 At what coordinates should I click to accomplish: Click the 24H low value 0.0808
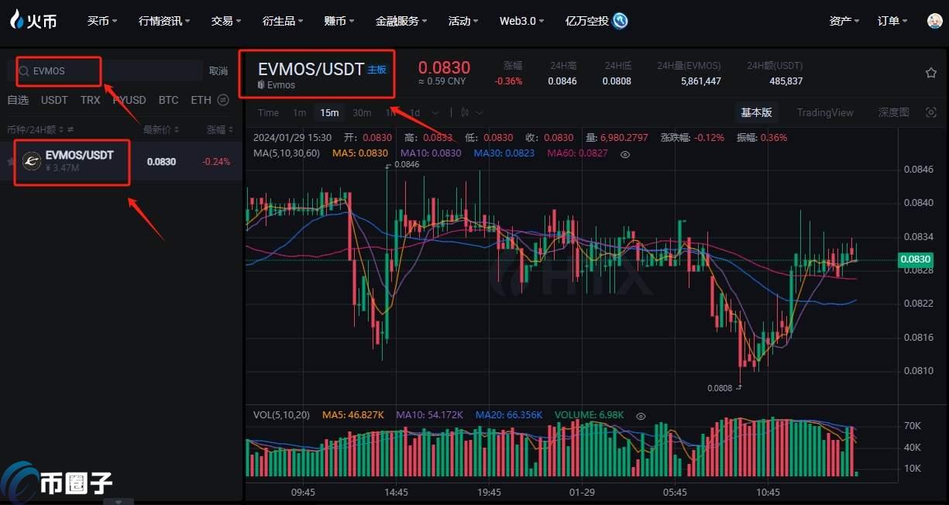617,81
